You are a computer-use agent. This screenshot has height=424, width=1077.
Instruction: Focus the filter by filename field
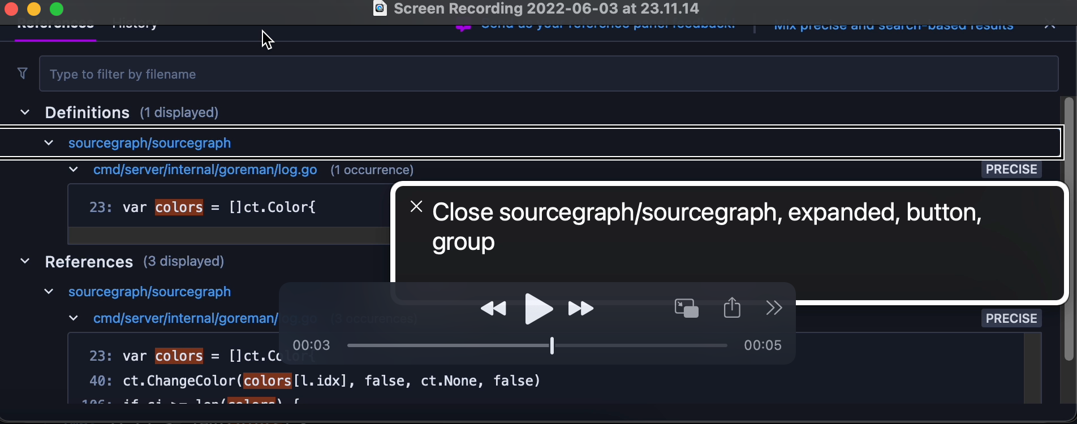coord(549,73)
